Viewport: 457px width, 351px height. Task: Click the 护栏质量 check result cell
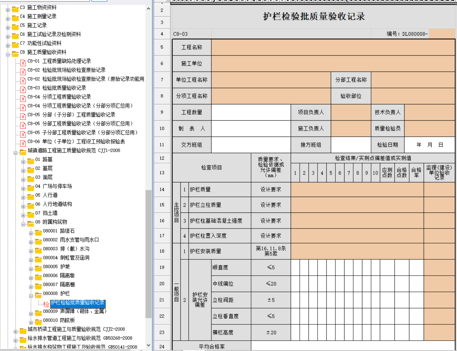[357, 189]
